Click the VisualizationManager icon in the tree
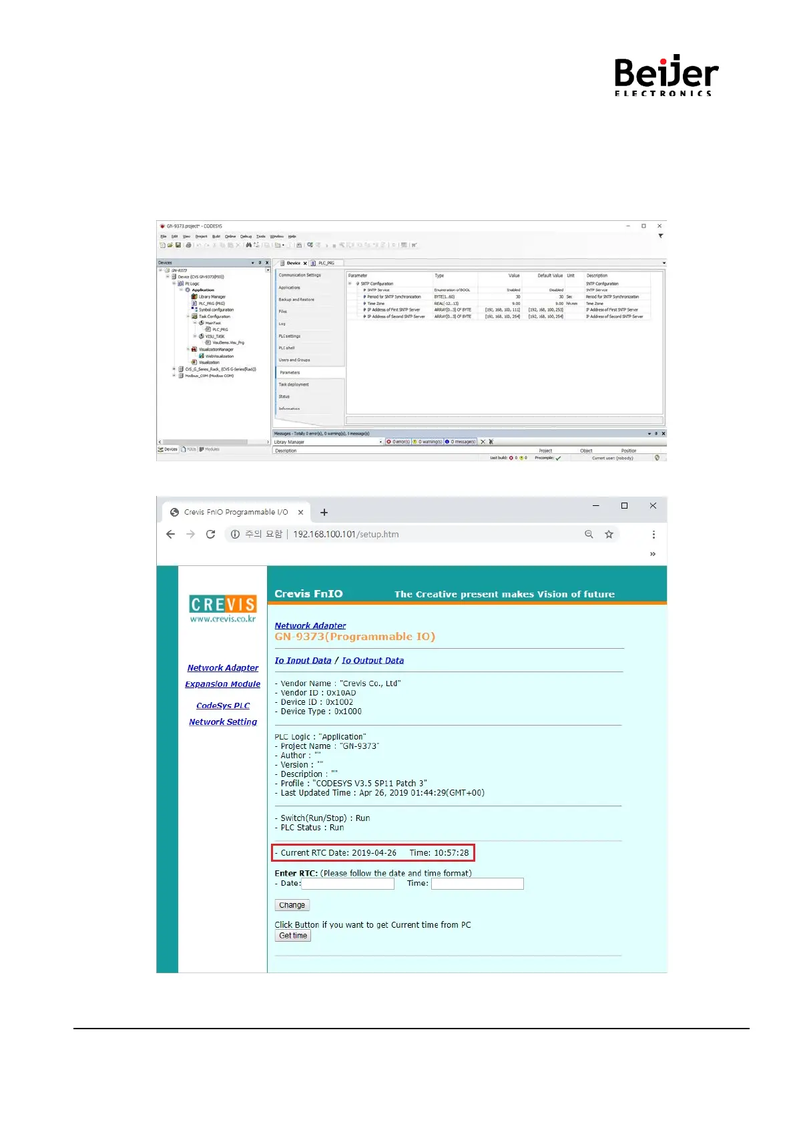 point(194,349)
